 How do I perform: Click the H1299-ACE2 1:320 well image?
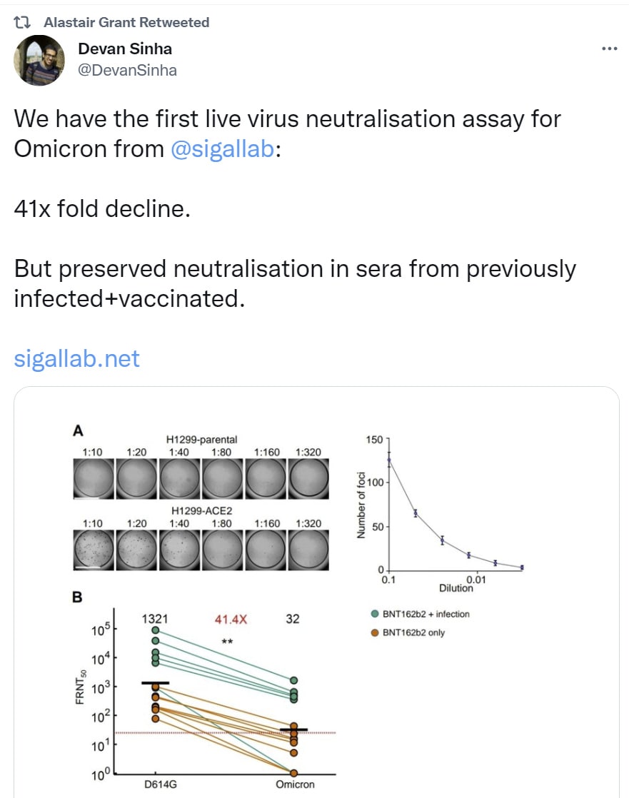click(x=308, y=550)
